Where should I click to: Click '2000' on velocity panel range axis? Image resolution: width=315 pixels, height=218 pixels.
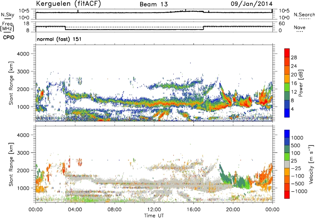click(23, 170)
